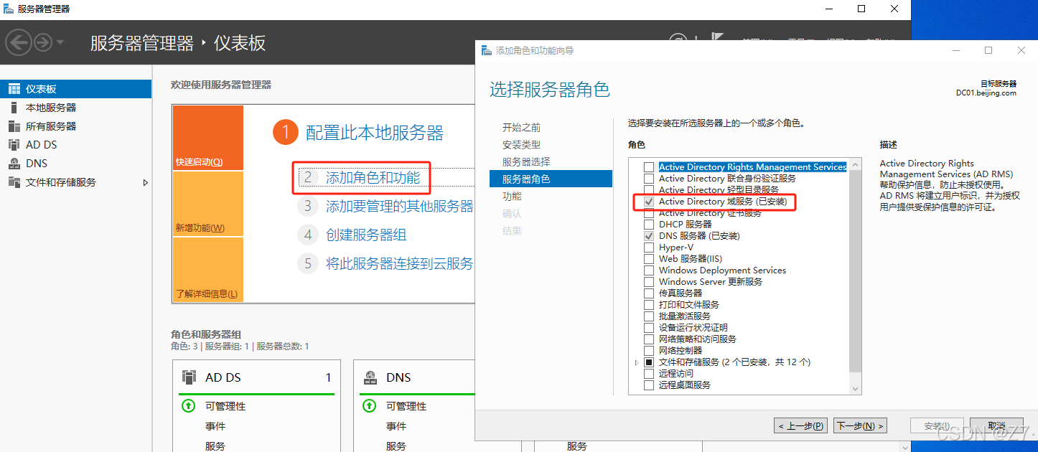Click the 文件和存储服务 icon in sidebar
1038x452 pixels.
[14, 182]
